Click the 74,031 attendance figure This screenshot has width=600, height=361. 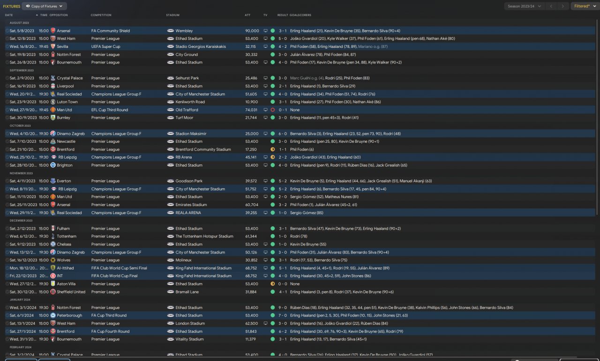252,110
